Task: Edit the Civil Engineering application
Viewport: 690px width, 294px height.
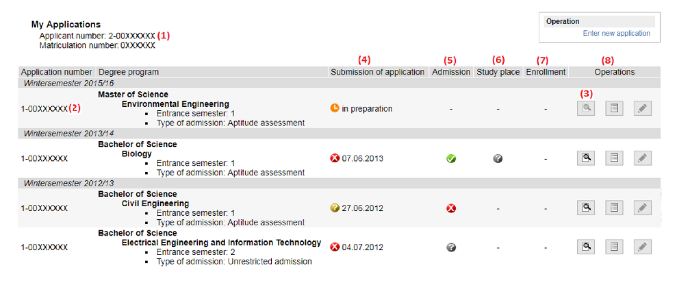Action: pyautogui.click(x=642, y=208)
